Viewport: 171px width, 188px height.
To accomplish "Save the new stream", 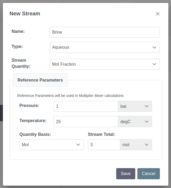I will 125,174.
